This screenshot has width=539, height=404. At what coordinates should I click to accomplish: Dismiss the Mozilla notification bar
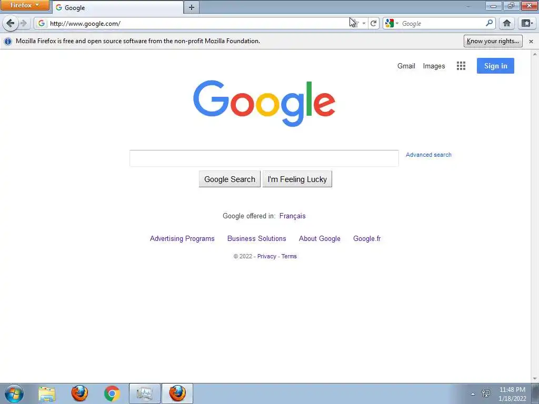point(531,41)
